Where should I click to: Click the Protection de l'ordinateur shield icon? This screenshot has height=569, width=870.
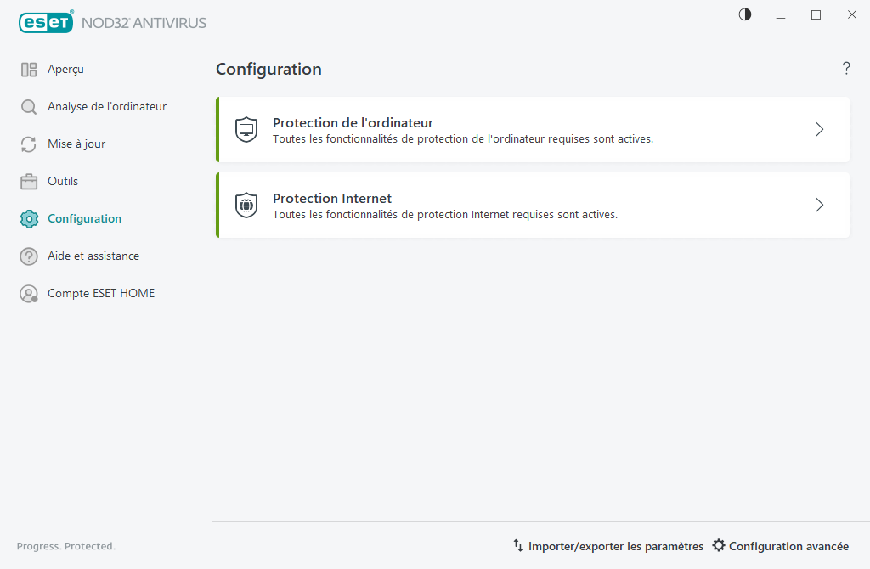point(246,129)
